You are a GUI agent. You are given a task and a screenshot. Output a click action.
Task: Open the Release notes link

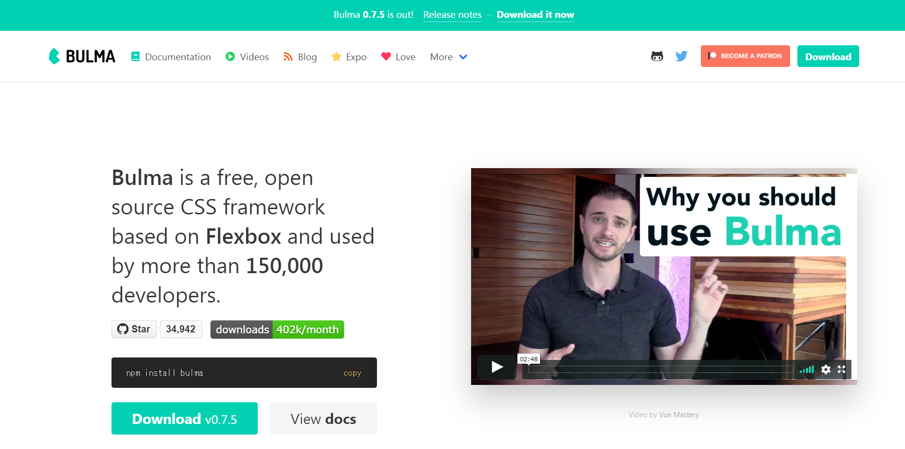pos(452,15)
